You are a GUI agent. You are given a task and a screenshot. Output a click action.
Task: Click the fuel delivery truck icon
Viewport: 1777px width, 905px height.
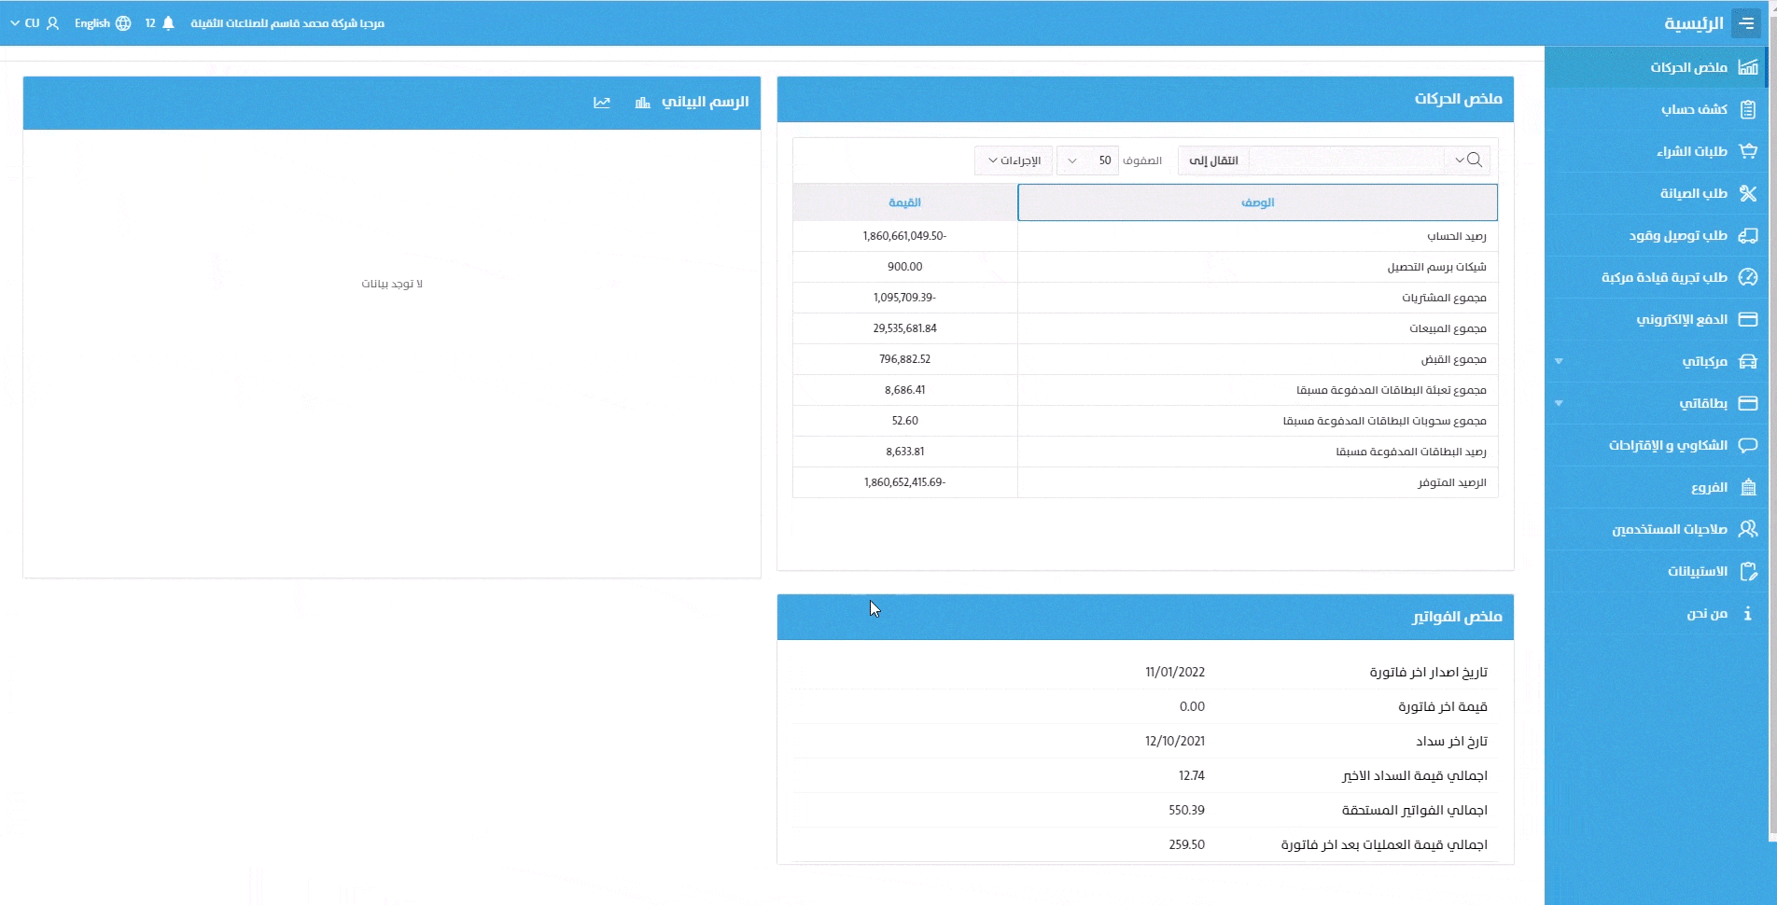(1748, 235)
